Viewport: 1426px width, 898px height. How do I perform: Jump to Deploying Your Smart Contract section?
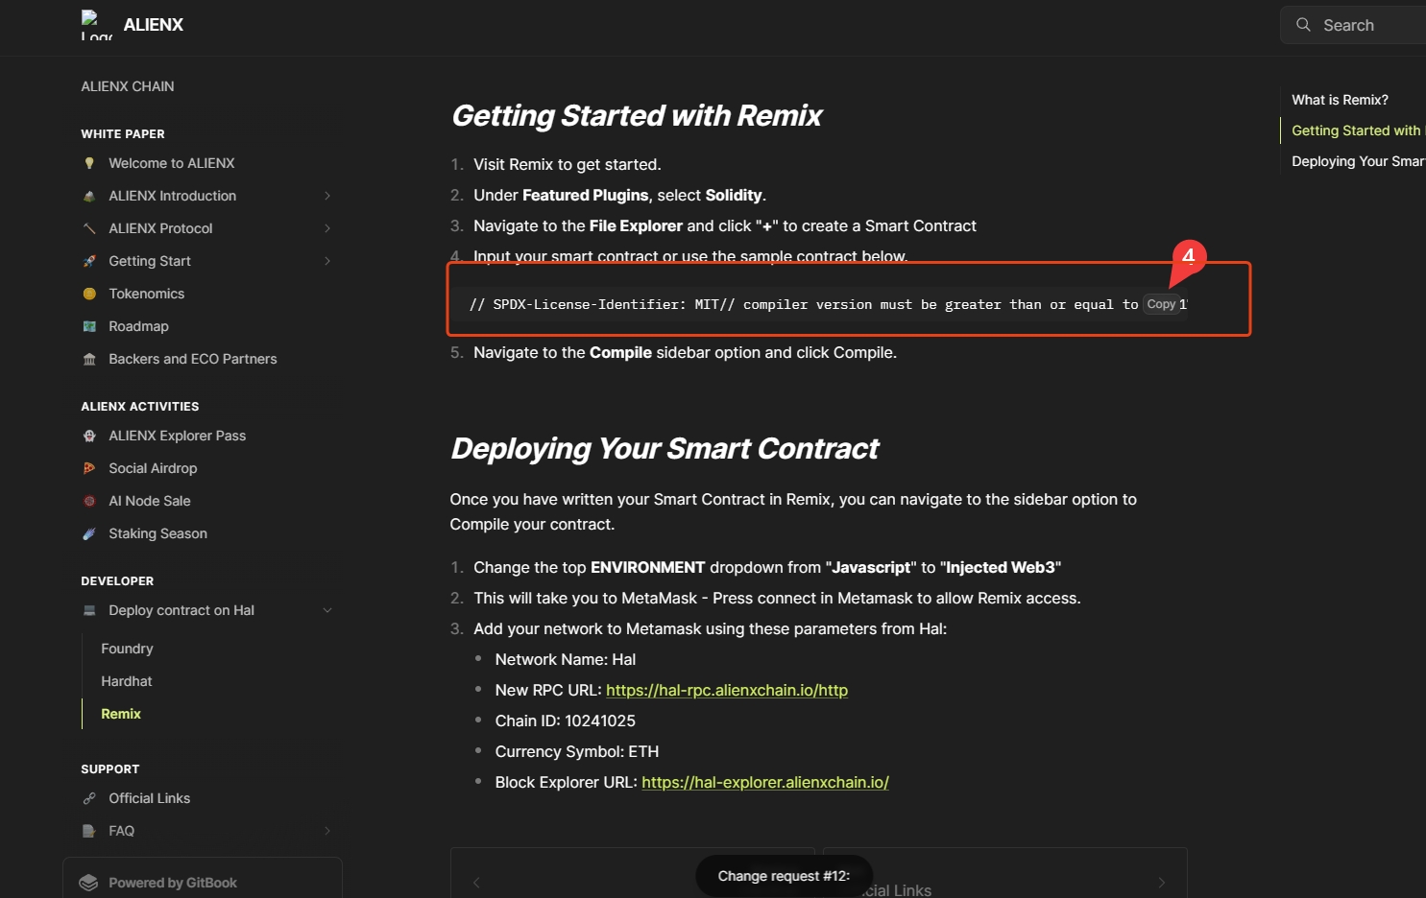[1357, 161]
